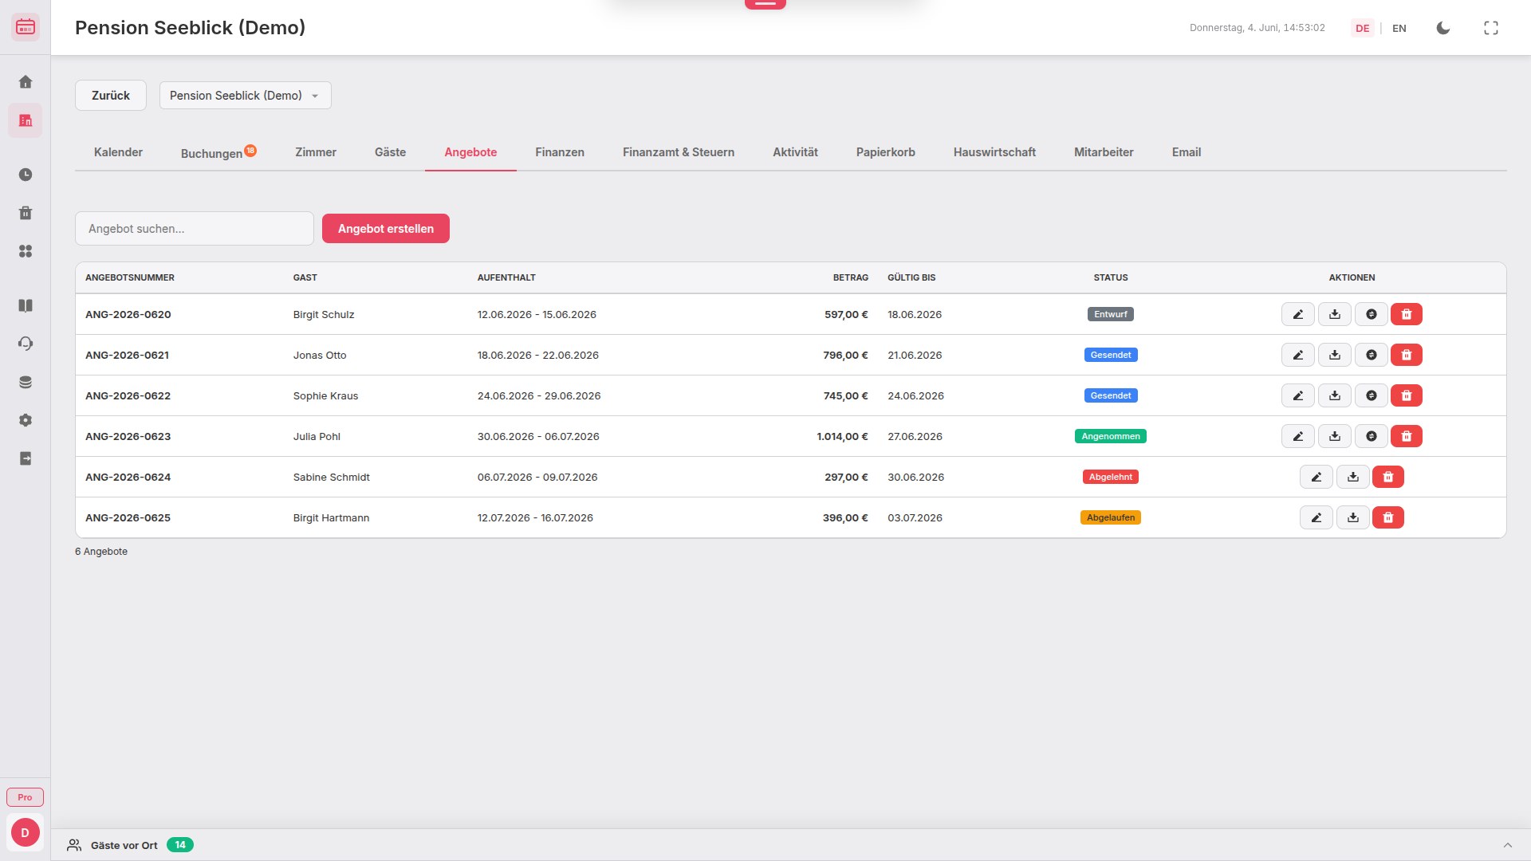Download offer ANG-2026-0625
Screen dimensions: 1531x861
tap(1353, 517)
